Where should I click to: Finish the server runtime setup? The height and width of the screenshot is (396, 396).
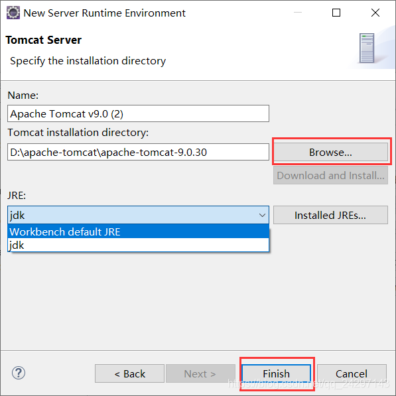277,373
